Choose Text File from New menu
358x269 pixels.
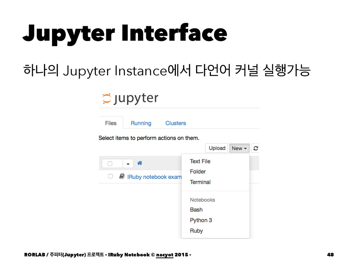pyautogui.click(x=200, y=161)
